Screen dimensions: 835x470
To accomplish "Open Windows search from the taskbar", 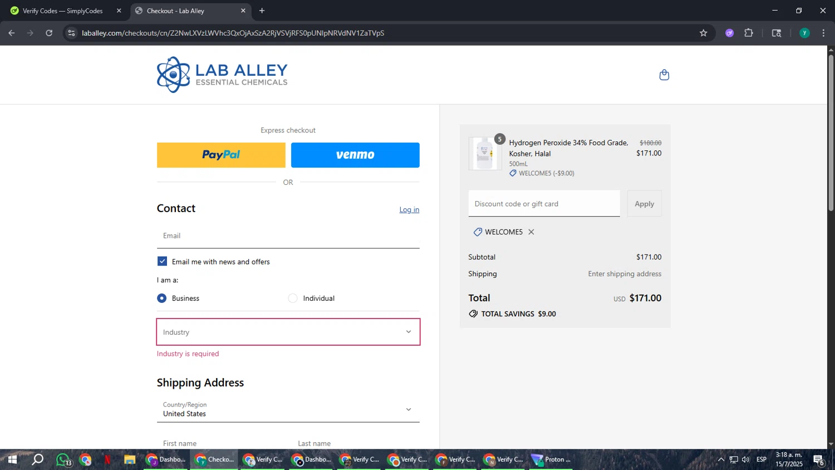I will 37,460.
